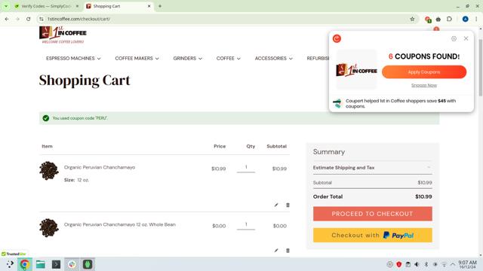Screen dimensions: 483x271
Task: Click the free Whole Bean product thumbnail
Action: pyautogui.click(x=49, y=227)
